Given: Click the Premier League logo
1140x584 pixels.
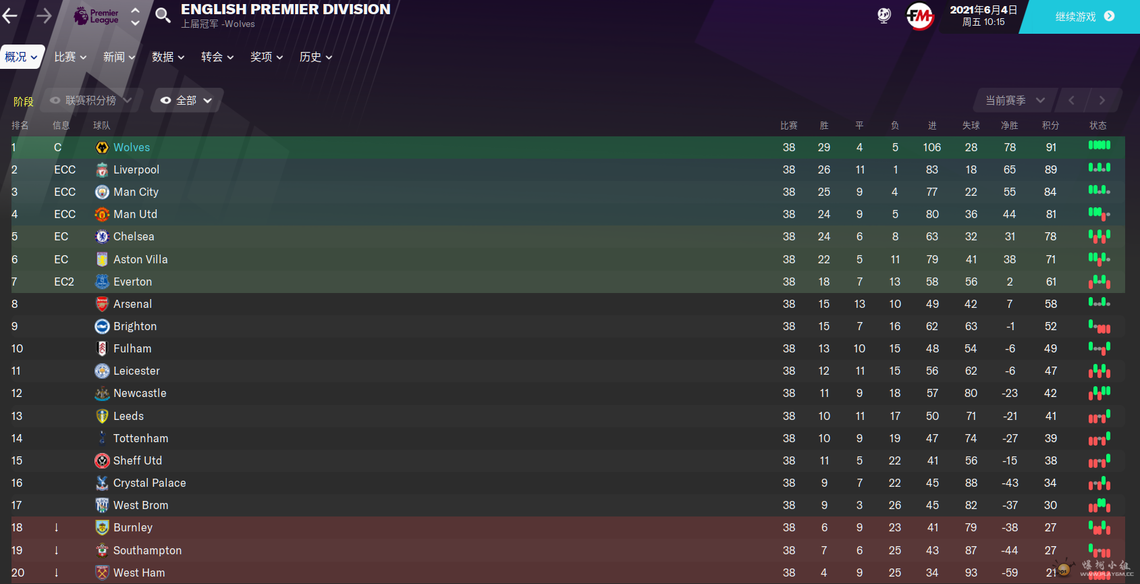Looking at the screenshot, I should click(96, 16).
